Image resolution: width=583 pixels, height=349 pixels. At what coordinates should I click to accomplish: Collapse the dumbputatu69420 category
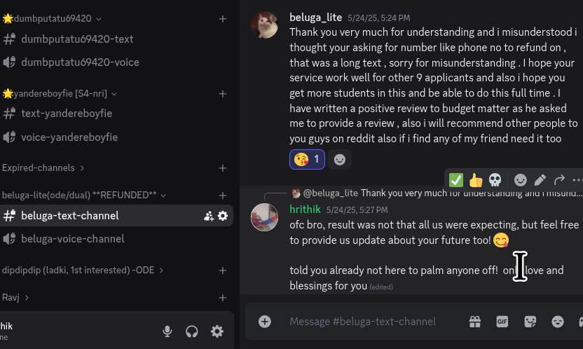point(52,19)
